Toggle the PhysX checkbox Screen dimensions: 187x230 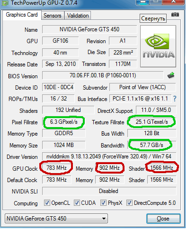[x=103, y=202]
